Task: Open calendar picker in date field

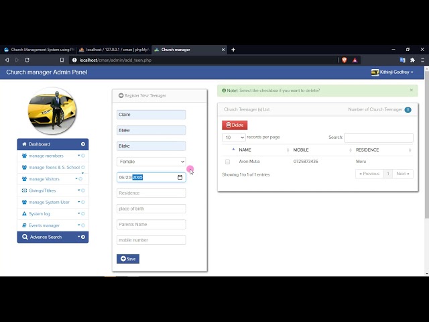Action: click(x=180, y=177)
